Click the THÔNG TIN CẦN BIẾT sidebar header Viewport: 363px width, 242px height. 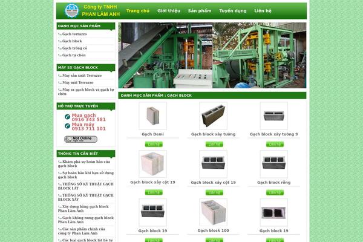(x=86, y=154)
